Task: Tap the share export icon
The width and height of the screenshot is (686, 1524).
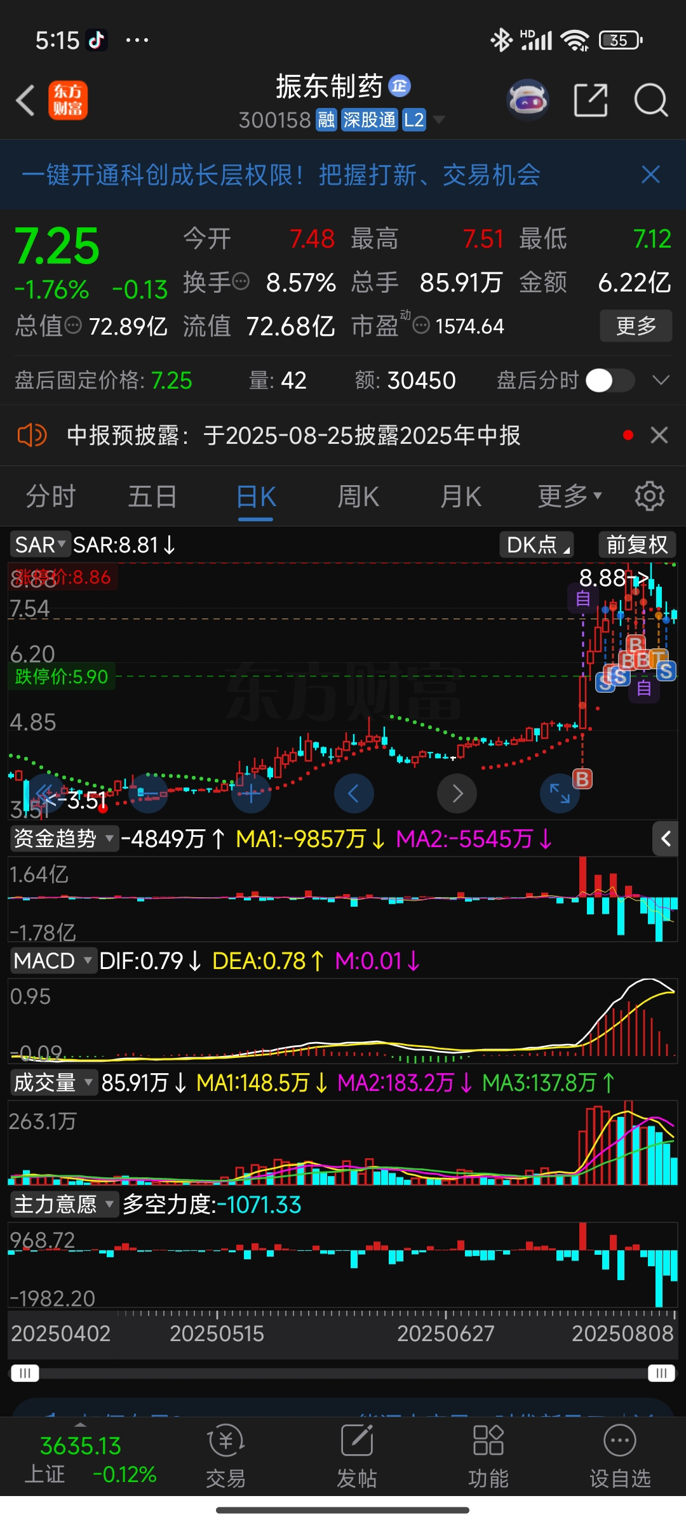Action: click(x=591, y=100)
